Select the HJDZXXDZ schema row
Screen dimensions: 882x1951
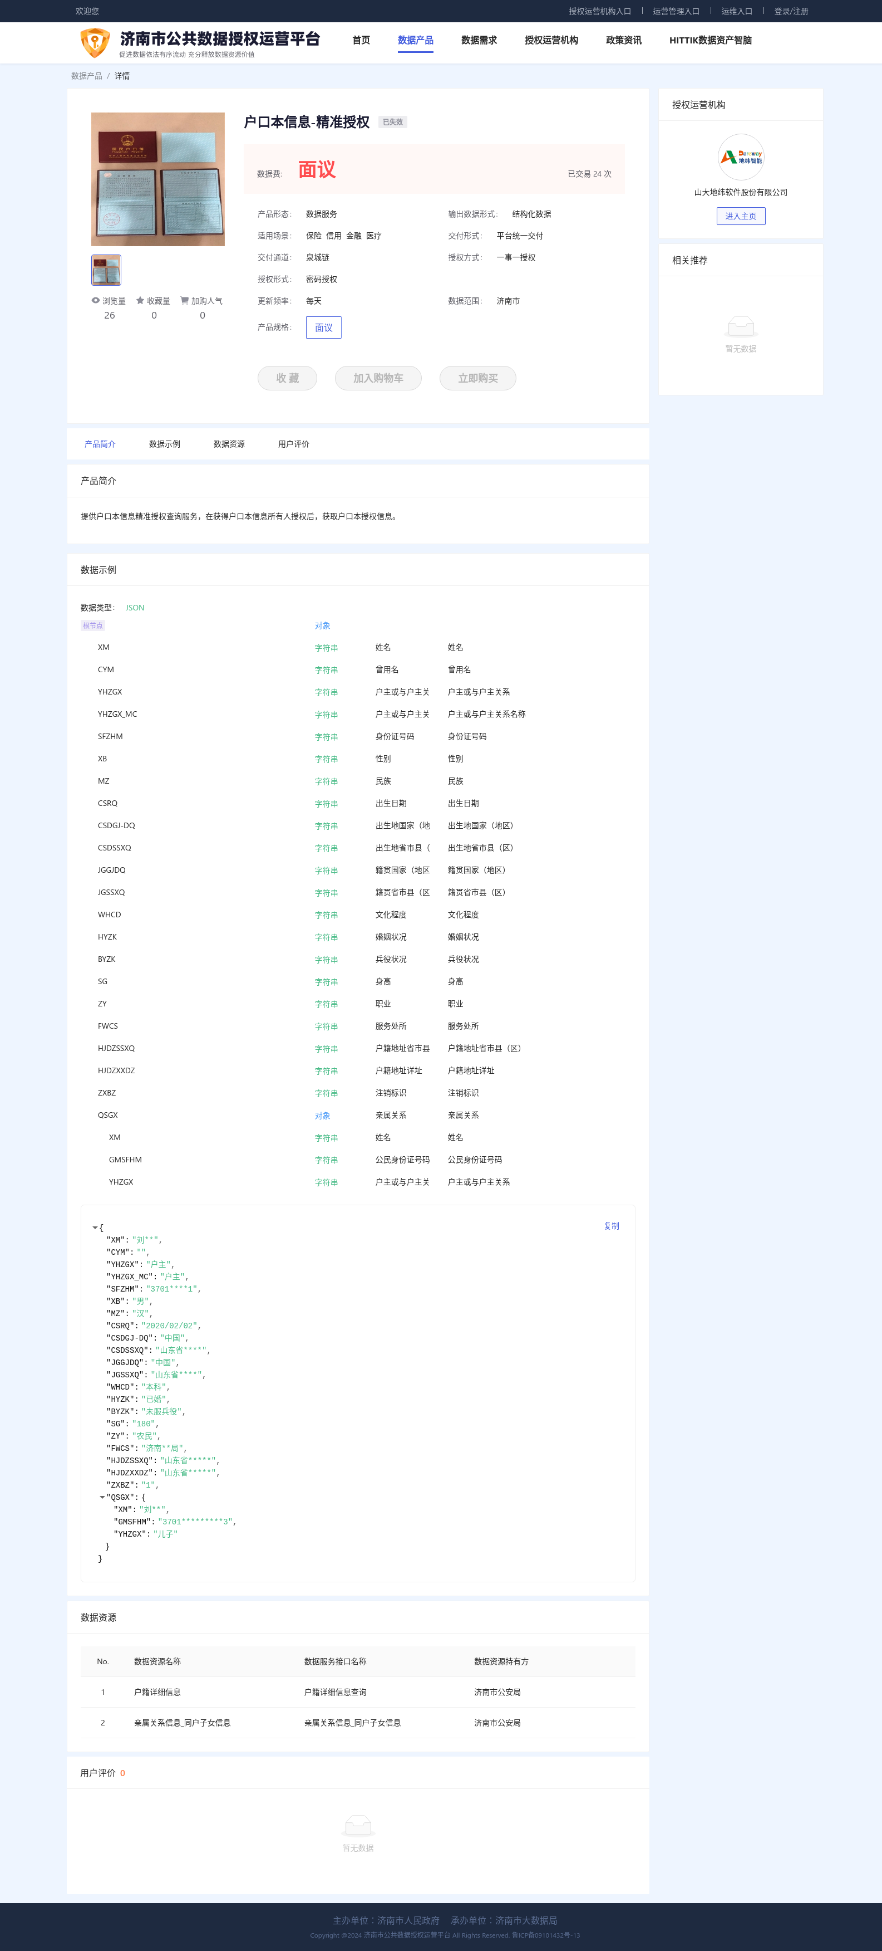[358, 1070]
